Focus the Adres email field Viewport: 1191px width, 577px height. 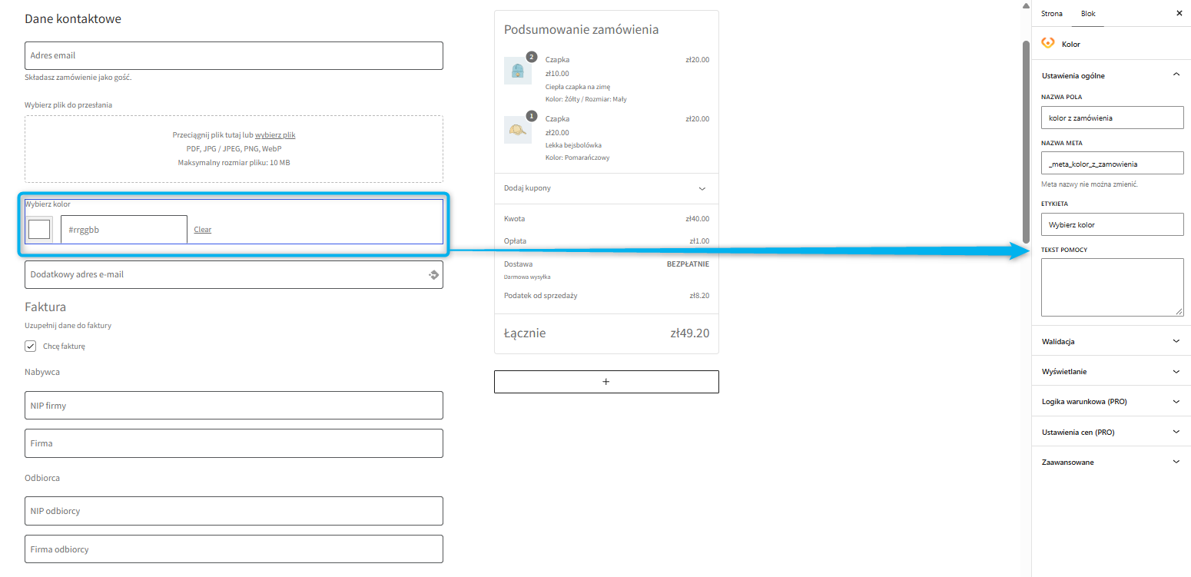[x=234, y=55]
